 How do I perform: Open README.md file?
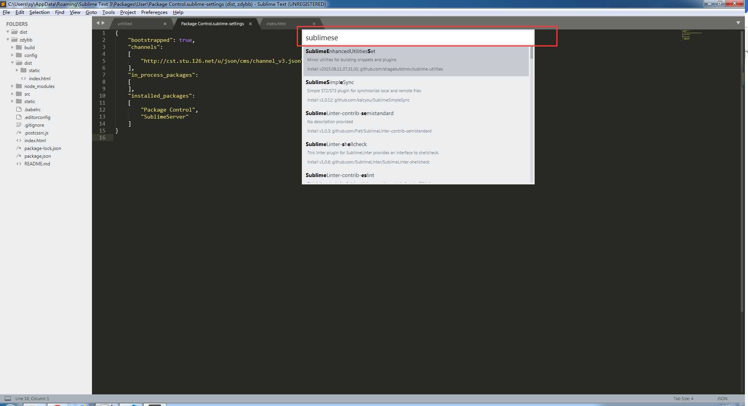(x=37, y=163)
